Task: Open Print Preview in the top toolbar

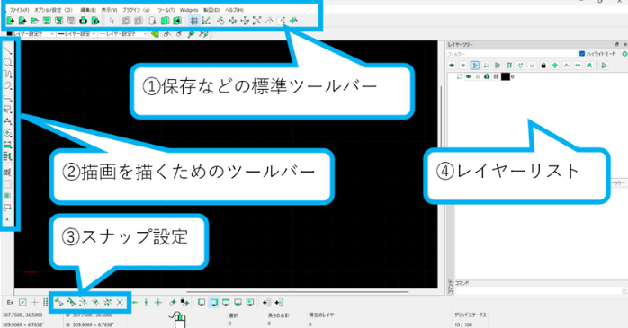Action: click(95, 21)
